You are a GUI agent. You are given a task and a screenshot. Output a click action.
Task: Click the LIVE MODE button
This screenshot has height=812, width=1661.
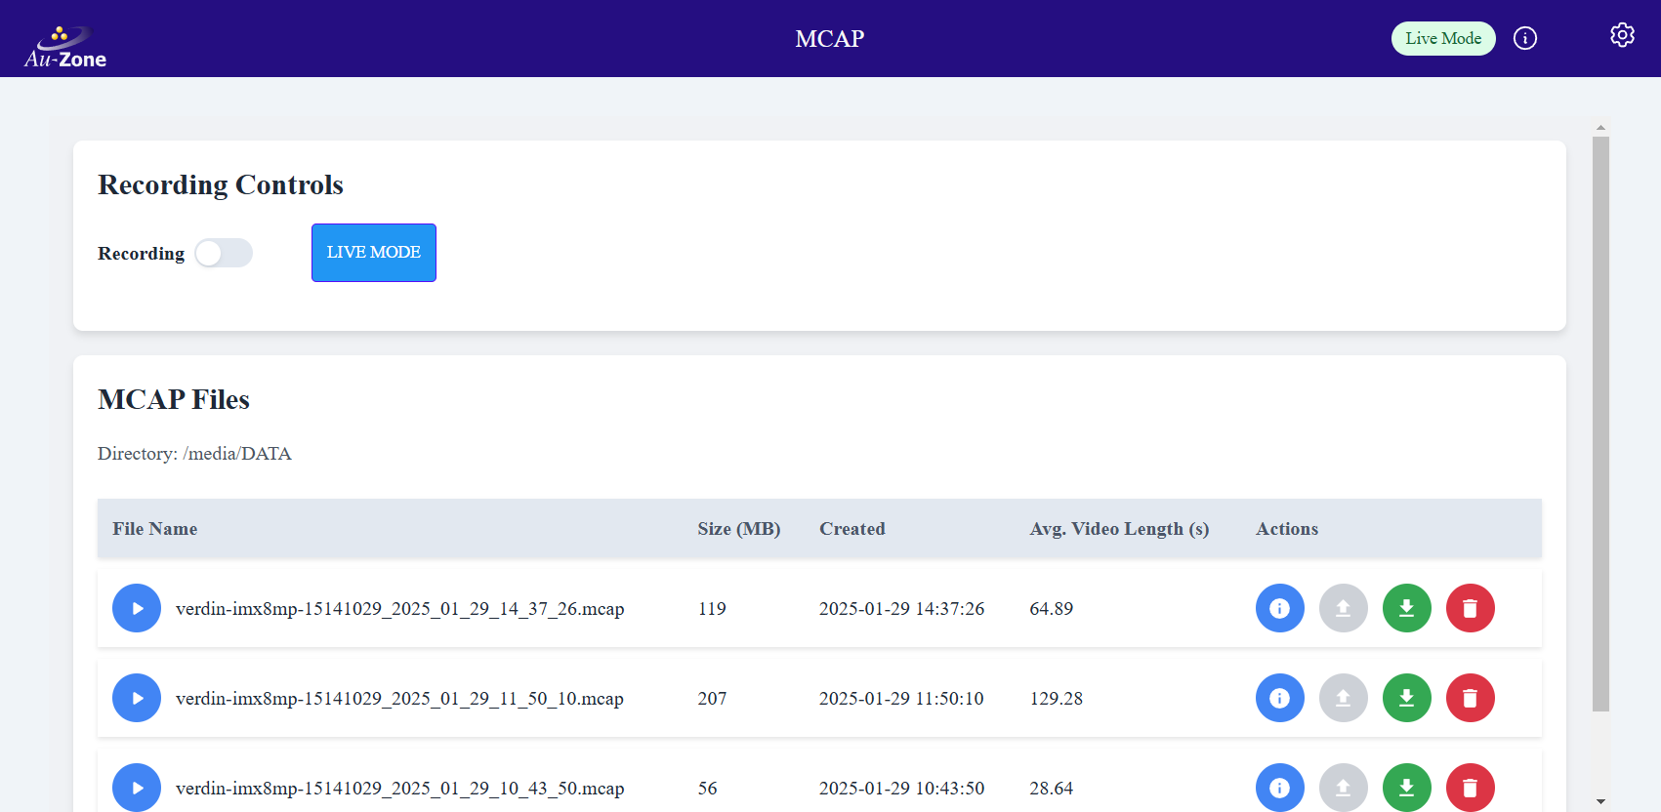tap(374, 253)
